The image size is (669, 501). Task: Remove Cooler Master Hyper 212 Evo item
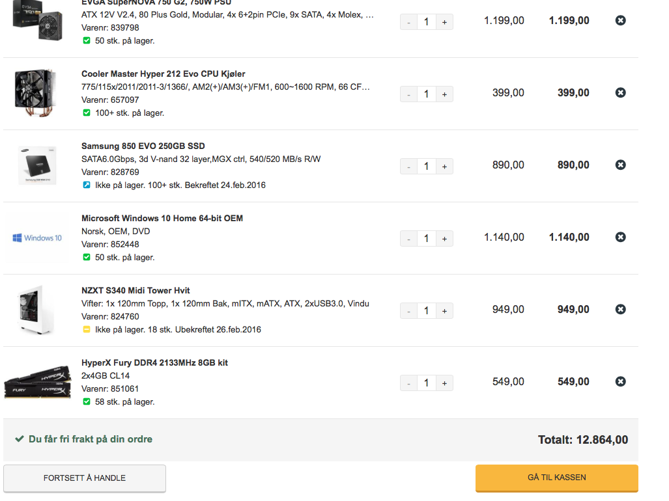(x=621, y=93)
